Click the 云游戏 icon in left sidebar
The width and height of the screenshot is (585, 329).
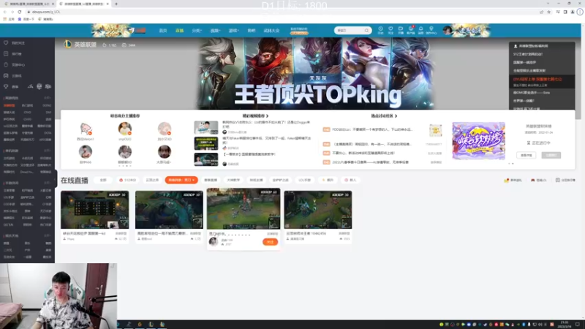(x=6, y=75)
